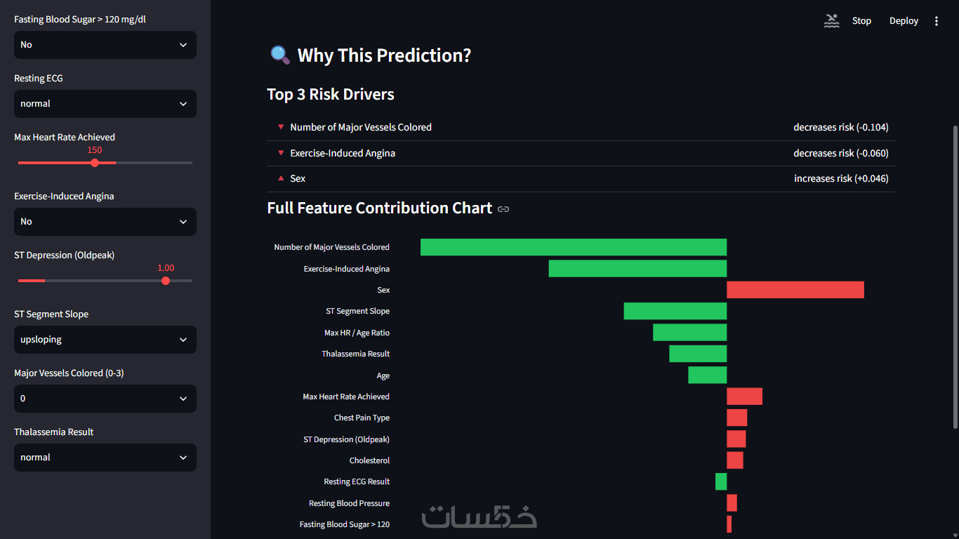959x539 pixels.
Task: Click the Deploy button
Action: (x=904, y=21)
